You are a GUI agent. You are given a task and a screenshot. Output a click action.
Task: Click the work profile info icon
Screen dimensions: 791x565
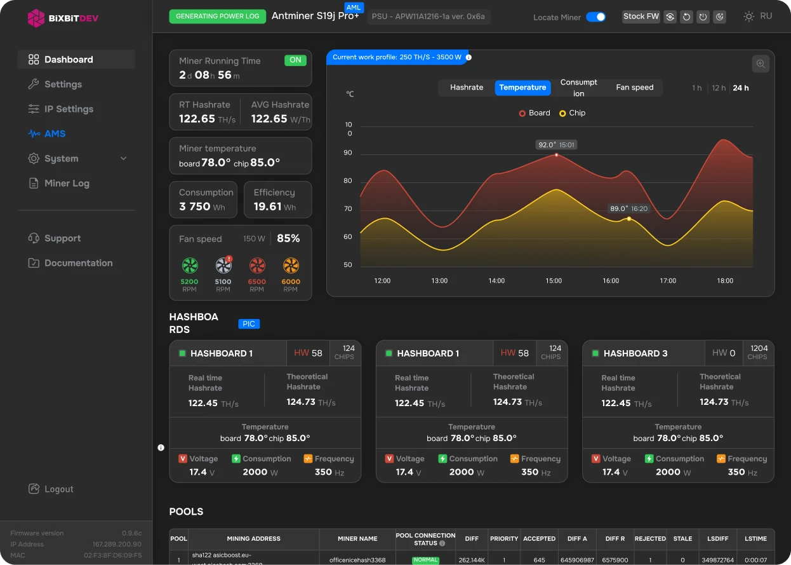469,57
